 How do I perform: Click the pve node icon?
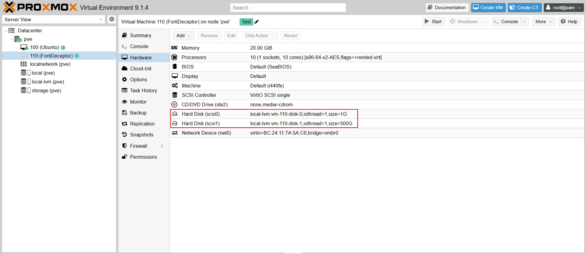[x=18, y=39]
